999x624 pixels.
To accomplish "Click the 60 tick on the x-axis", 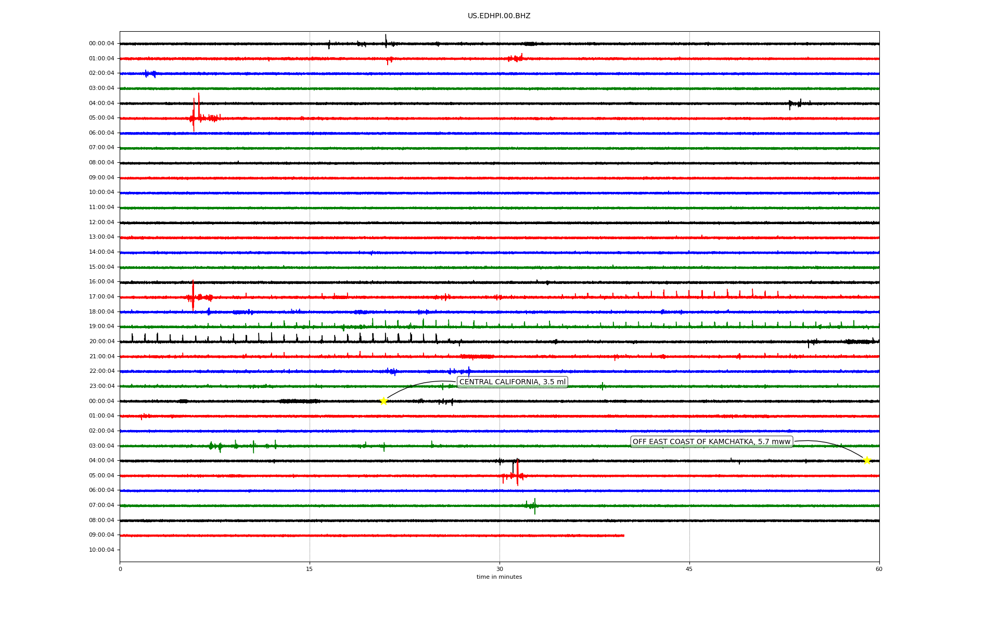I will (x=878, y=569).
